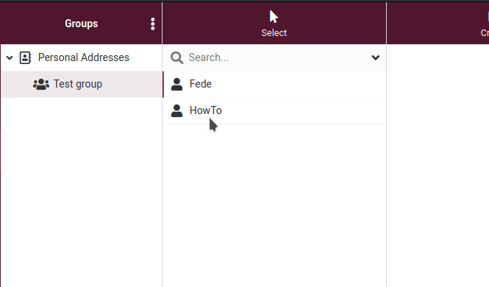Click the person icon next to HowTo
This screenshot has width=489, height=287.
(176, 110)
